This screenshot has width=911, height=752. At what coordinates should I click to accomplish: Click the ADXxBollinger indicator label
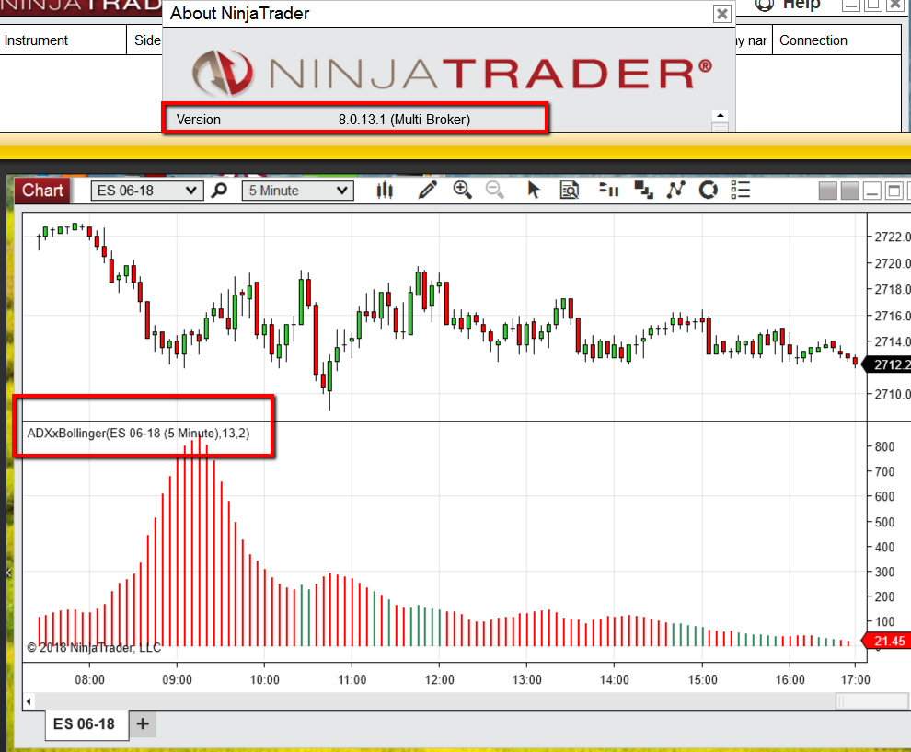click(138, 433)
